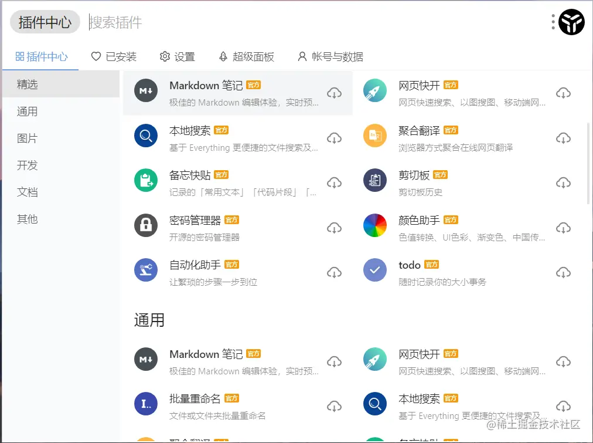Open the three-dot more menu

(x=553, y=22)
